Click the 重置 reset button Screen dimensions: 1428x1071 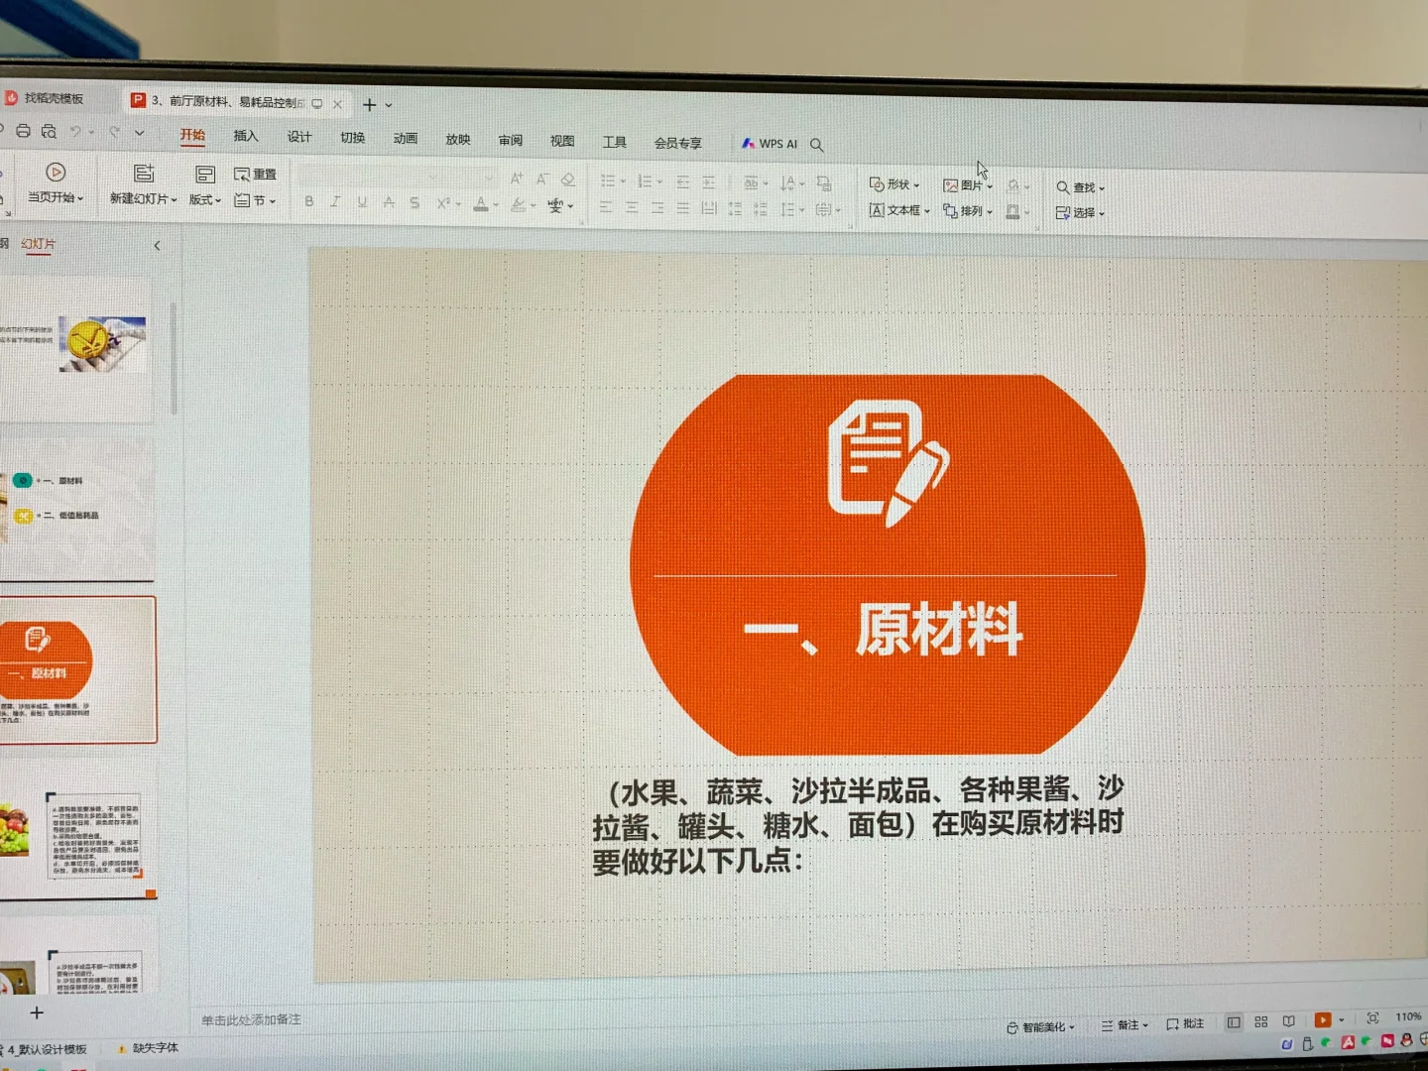[x=257, y=173]
